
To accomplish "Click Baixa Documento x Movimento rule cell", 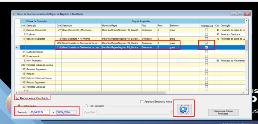I will 81,30.
